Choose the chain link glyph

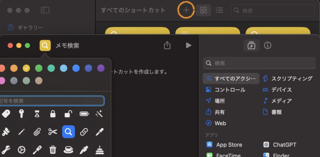(84, 132)
